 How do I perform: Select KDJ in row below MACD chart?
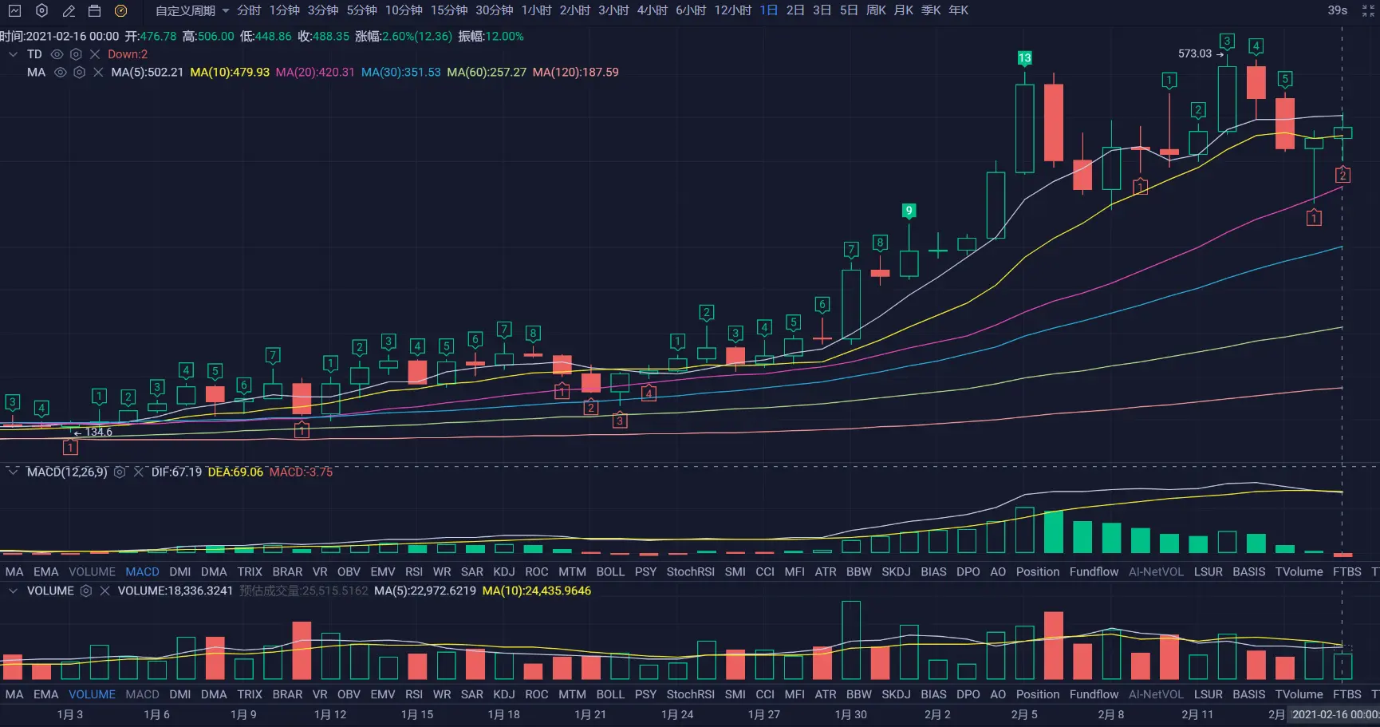(x=504, y=572)
